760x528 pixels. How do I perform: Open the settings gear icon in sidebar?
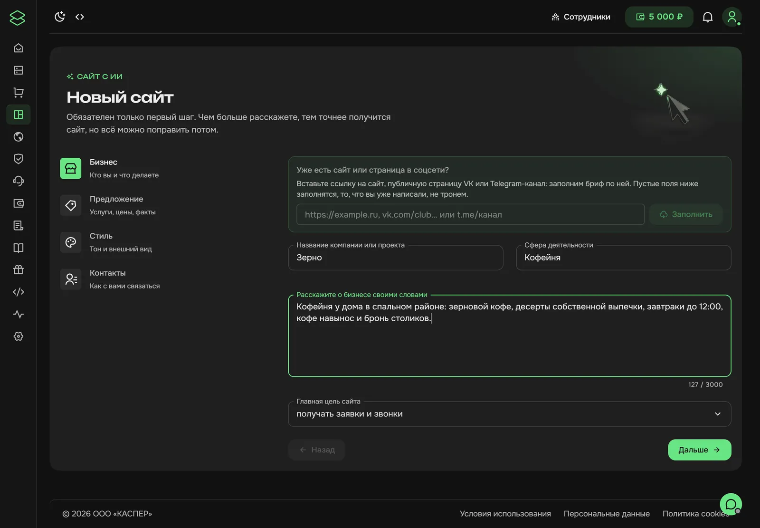[19, 336]
